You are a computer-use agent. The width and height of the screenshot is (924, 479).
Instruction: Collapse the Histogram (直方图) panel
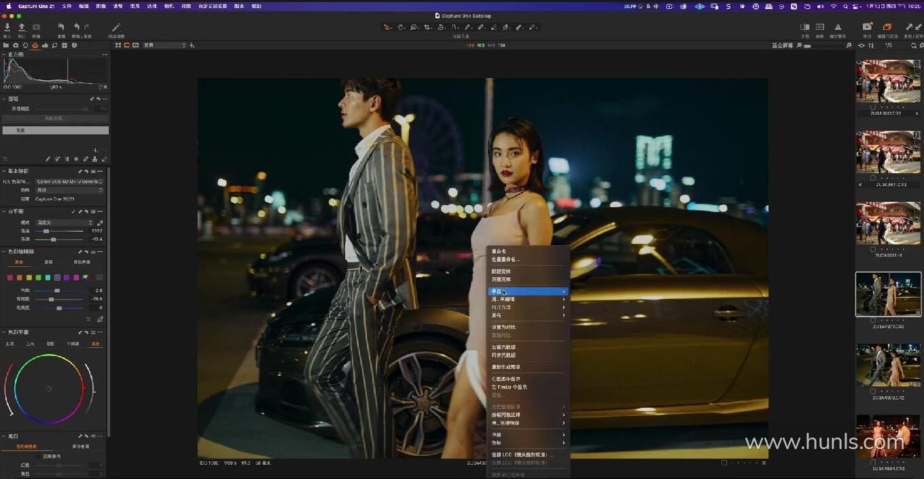point(3,54)
